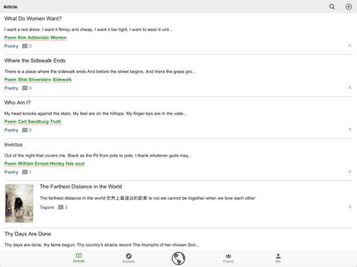Dismiss the What Do Women Want? article
Image resolution: width=357 pixels, height=267 pixels.
click(350, 46)
